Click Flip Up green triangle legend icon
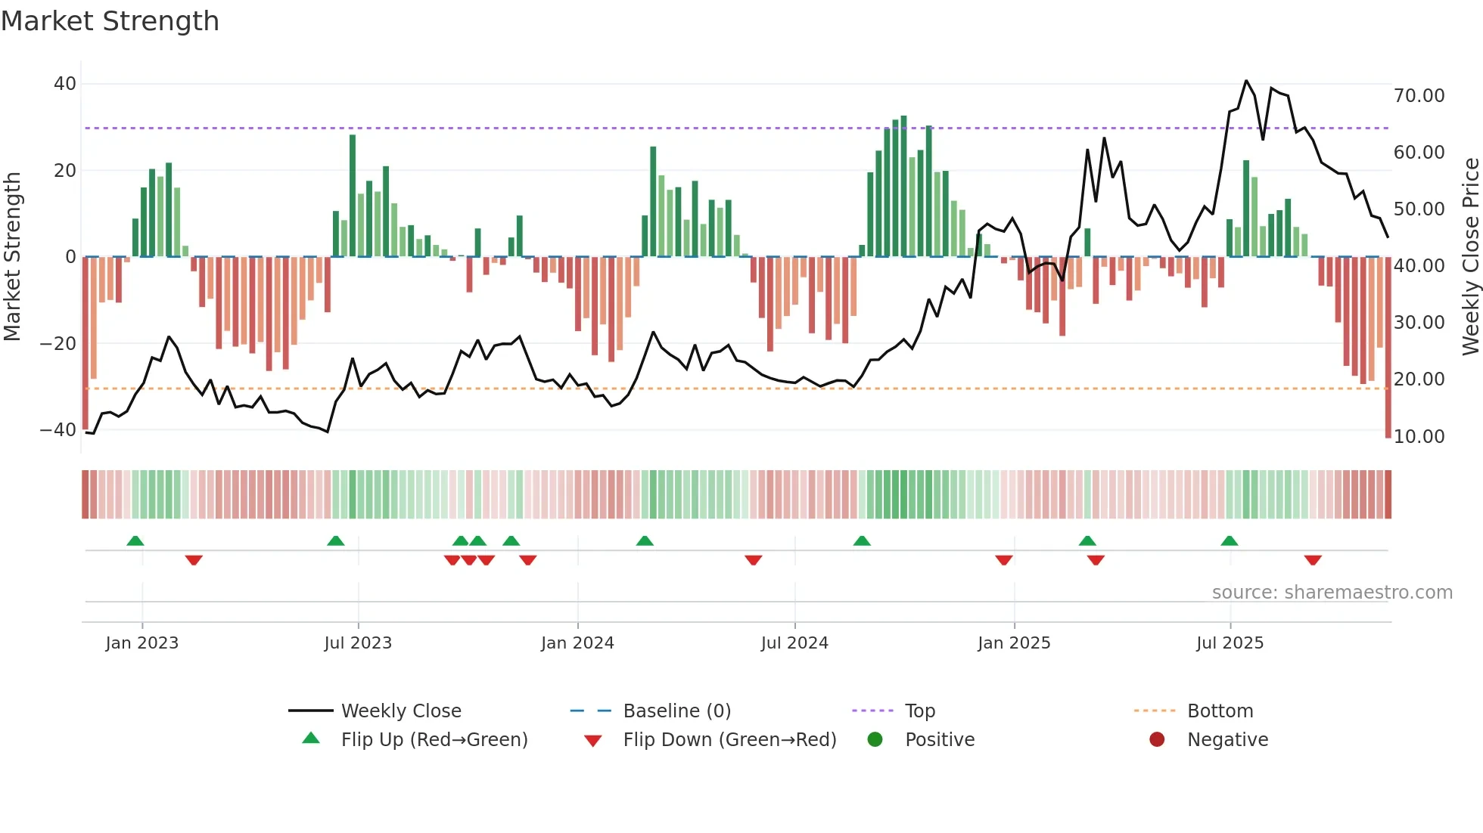Viewport: 1483px width, 833px height. tap(311, 739)
